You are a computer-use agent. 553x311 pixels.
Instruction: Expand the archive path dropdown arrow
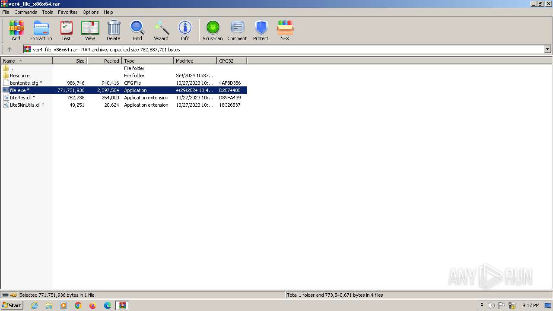coord(547,49)
